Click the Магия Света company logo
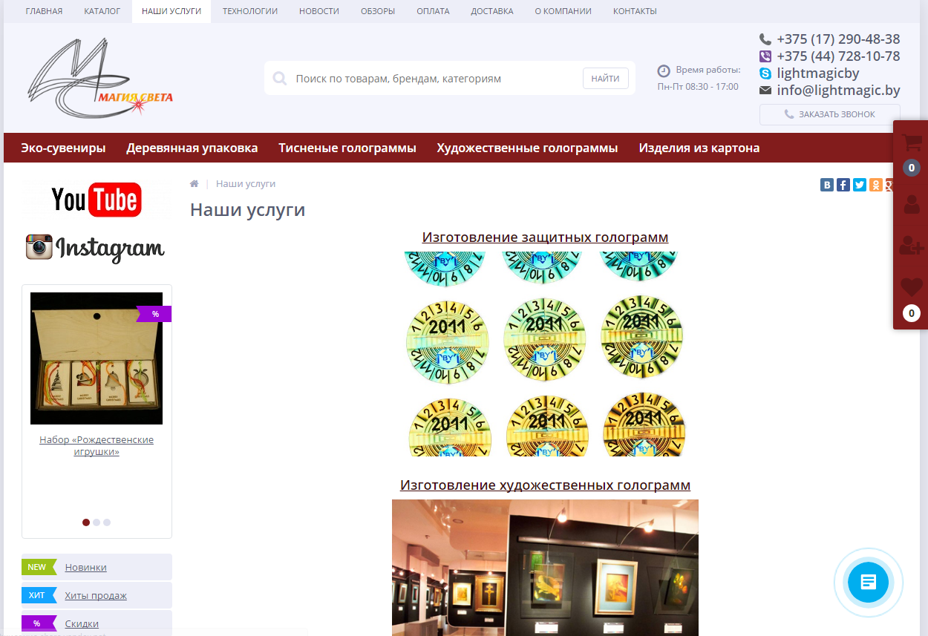Image resolution: width=928 pixels, height=636 pixels. (x=100, y=79)
